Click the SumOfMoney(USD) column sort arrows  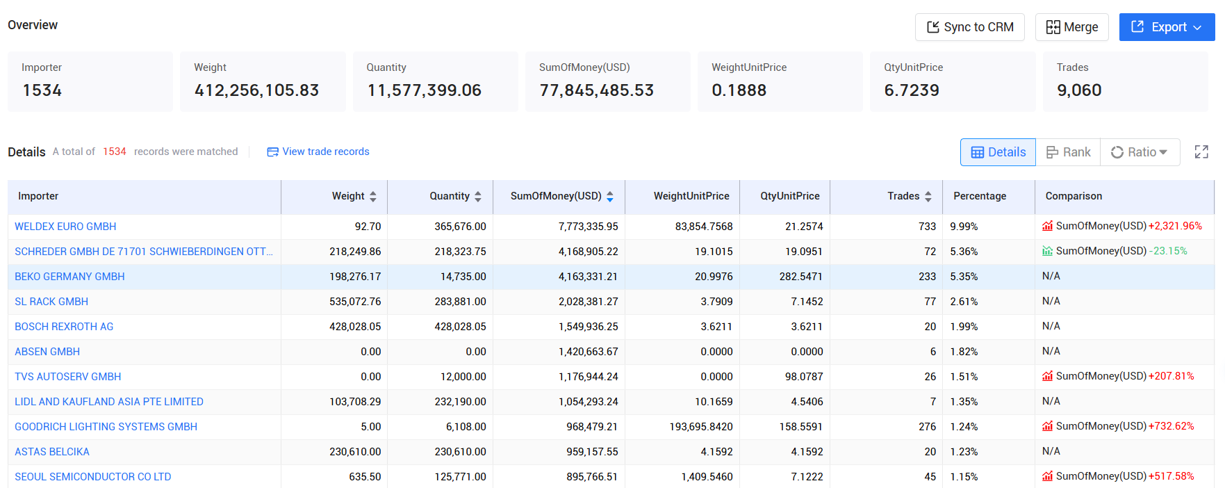(610, 197)
